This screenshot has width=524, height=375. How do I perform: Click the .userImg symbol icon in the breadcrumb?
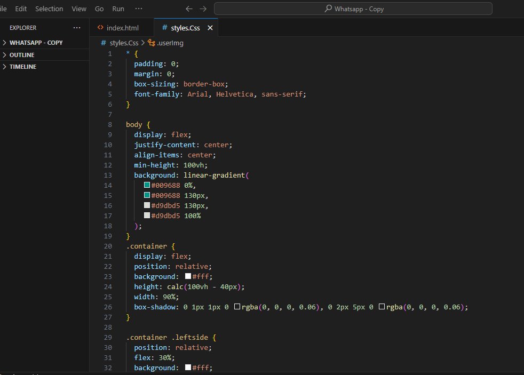[x=152, y=43]
